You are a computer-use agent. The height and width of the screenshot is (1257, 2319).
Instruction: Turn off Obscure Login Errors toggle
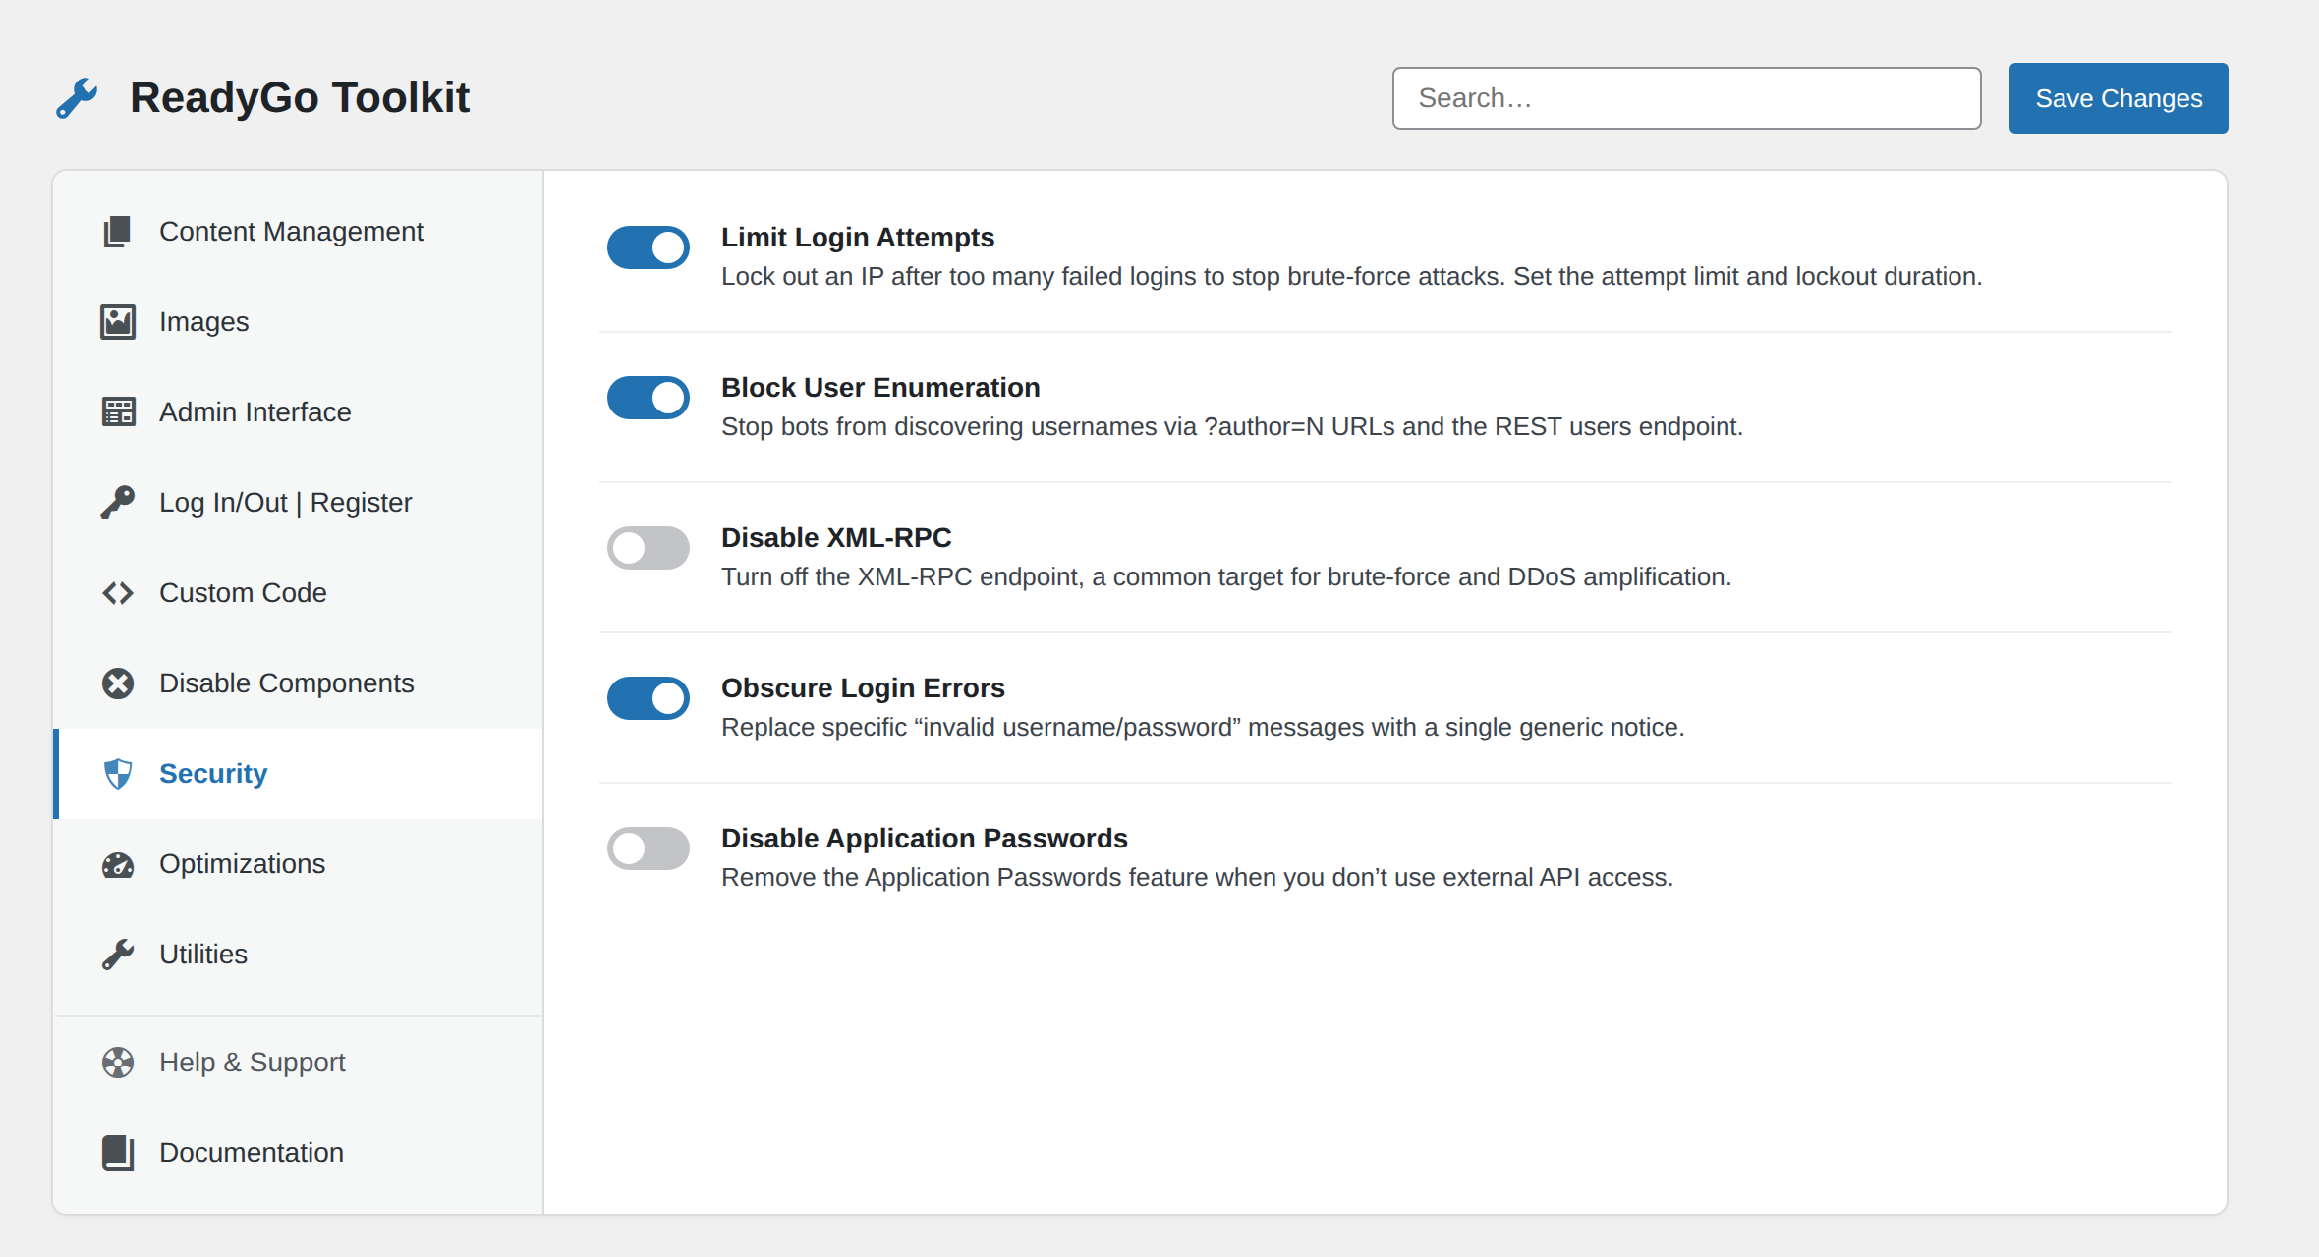(649, 698)
